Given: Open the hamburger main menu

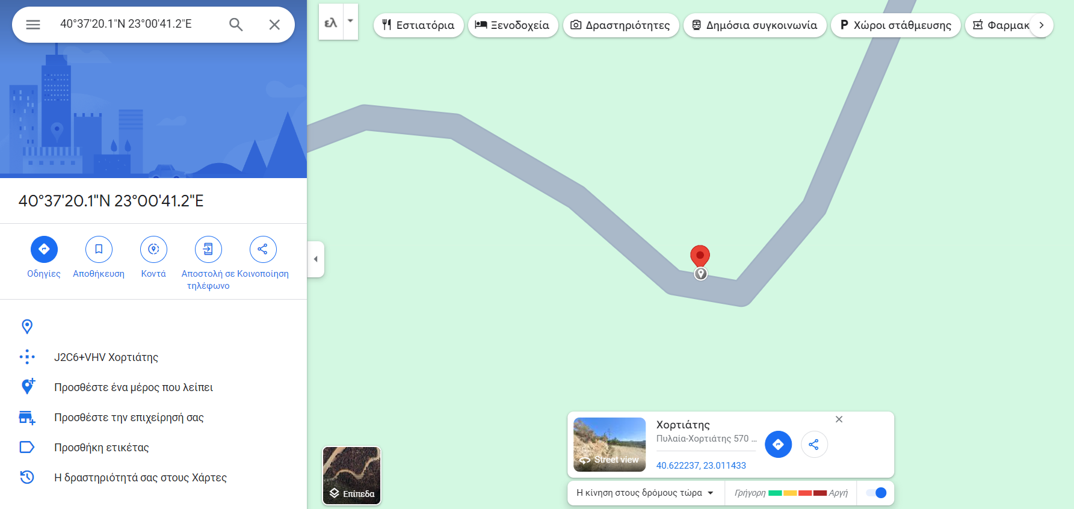Looking at the screenshot, I should point(33,25).
